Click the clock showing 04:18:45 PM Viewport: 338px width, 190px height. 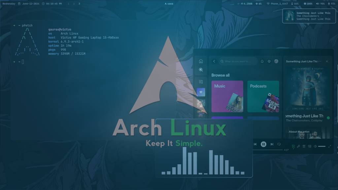tap(52, 4)
